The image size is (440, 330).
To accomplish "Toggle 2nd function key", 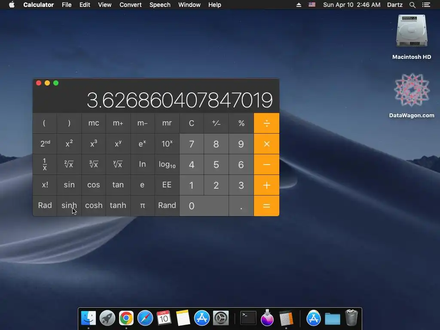I will pos(45,144).
